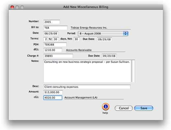Click the Amount field showing $13,000.00
This screenshot has width=171, height=130.
(53, 92)
